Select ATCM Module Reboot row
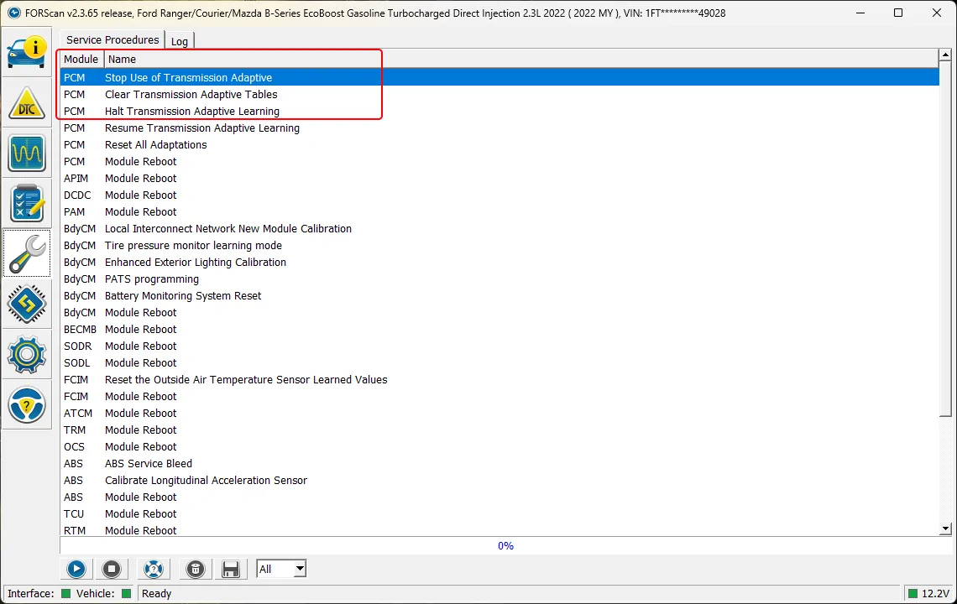957x604 pixels. (499, 413)
